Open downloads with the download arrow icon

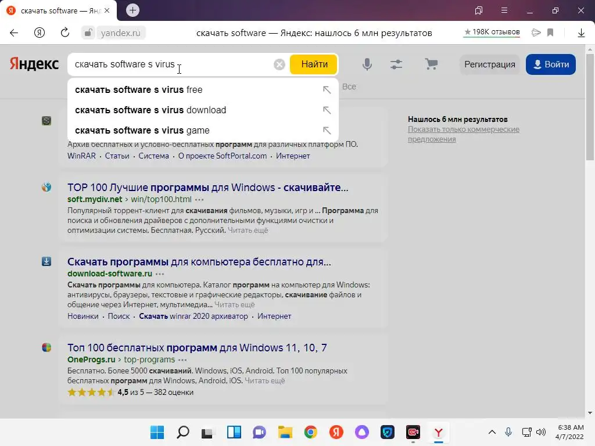(581, 33)
